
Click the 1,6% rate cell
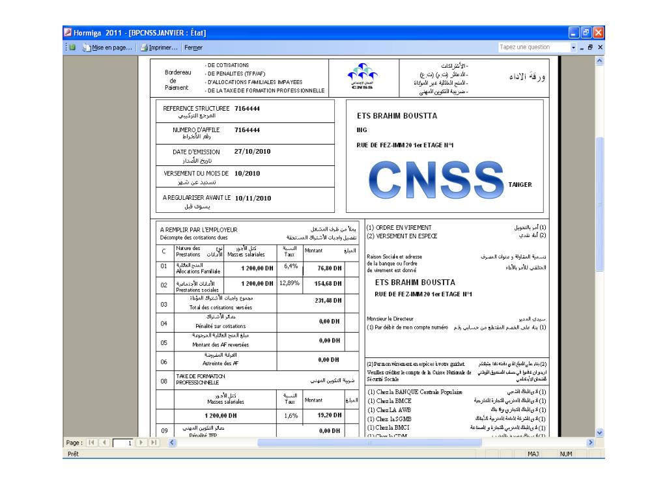[x=291, y=415]
